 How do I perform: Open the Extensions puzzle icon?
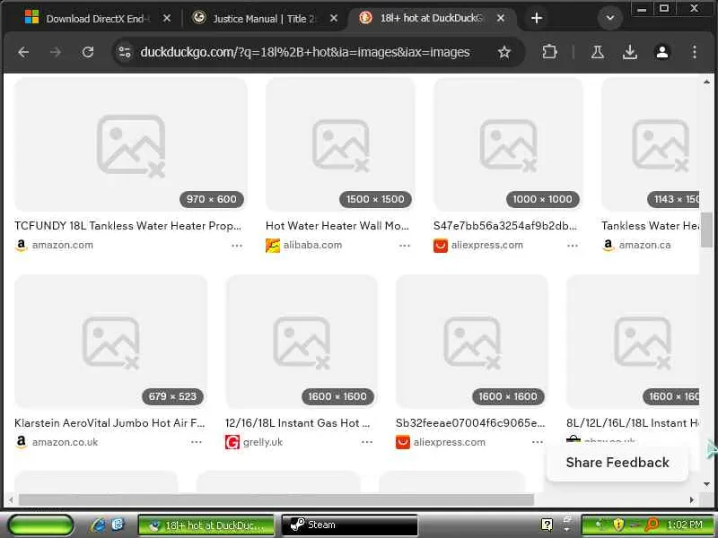click(x=549, y=52)
